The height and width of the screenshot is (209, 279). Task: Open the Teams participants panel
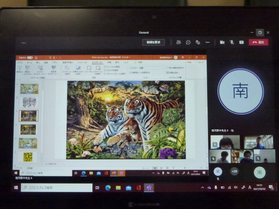tap(178, 42)
